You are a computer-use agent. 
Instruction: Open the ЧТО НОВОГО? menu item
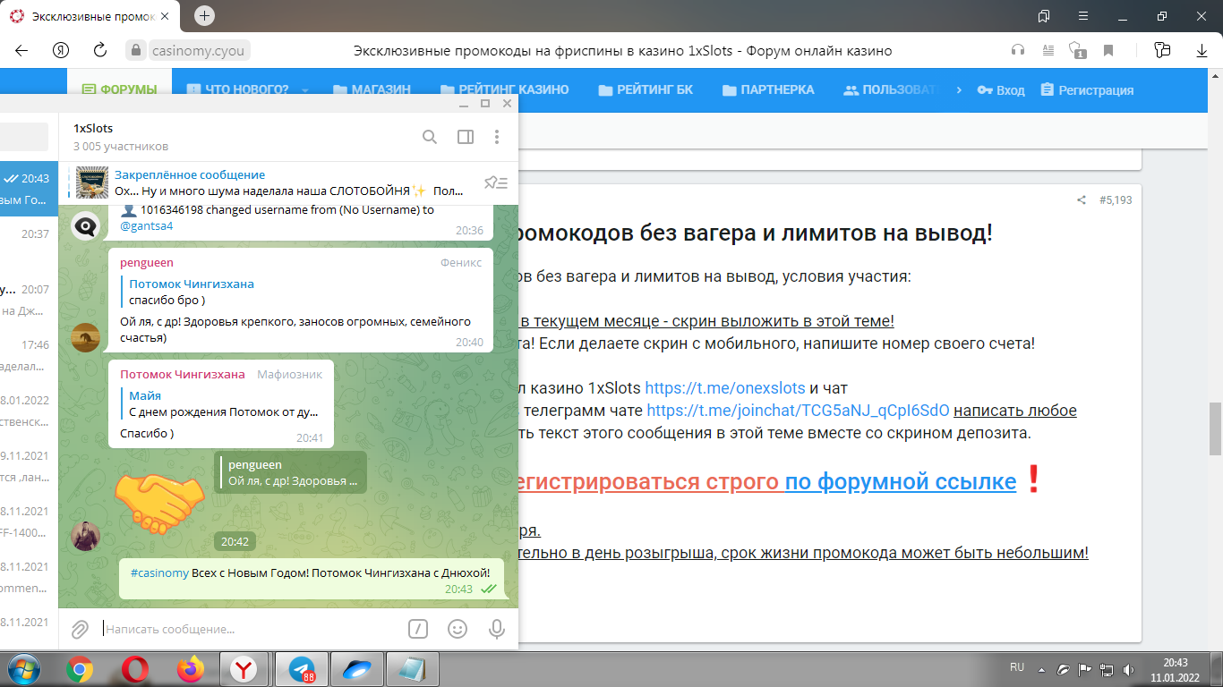(237, 89)
